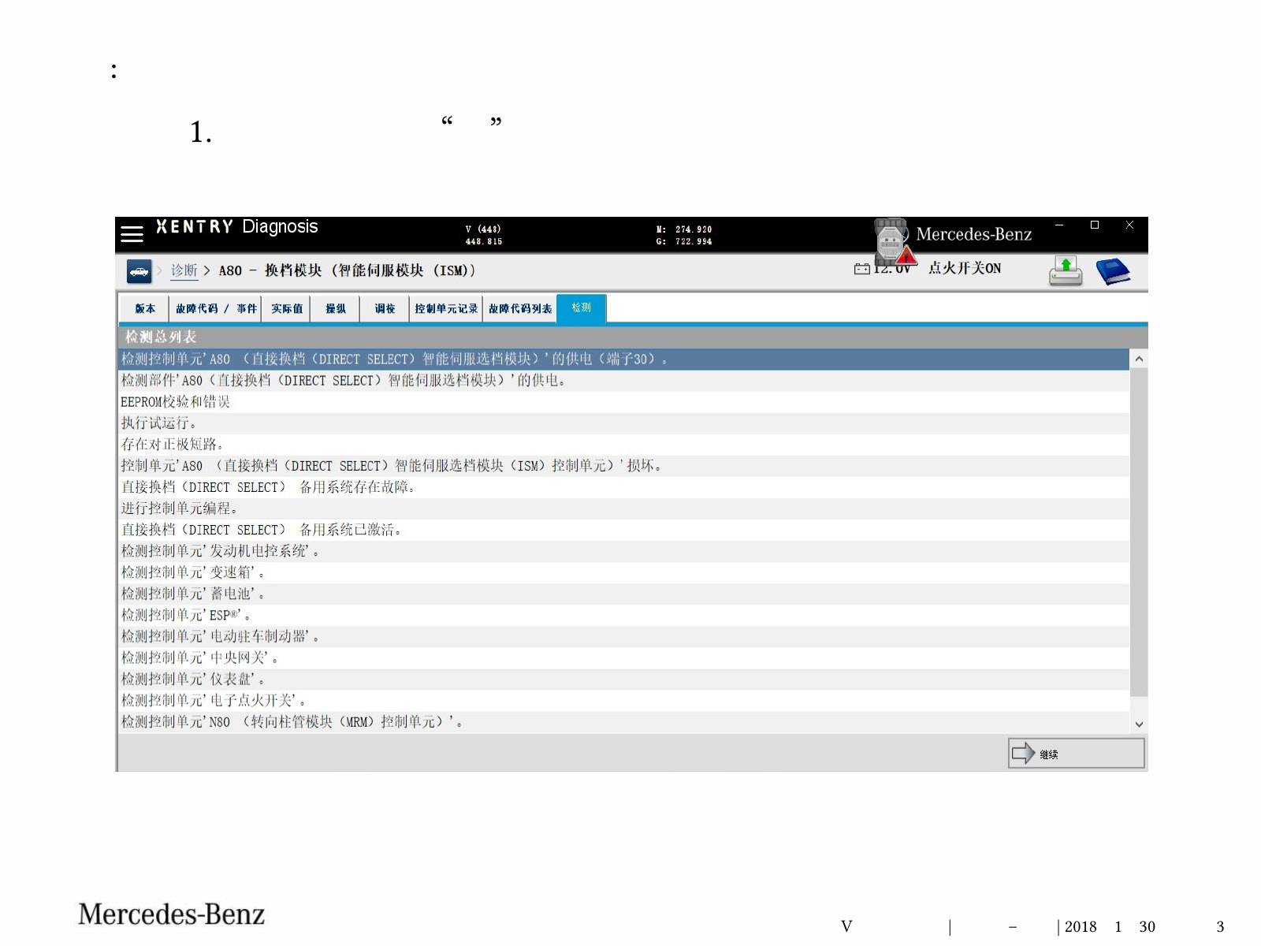Screen dimensions: 1261x946
Task: Select "检测控制单元'中央网关'" row
Action: coord(623,657)
